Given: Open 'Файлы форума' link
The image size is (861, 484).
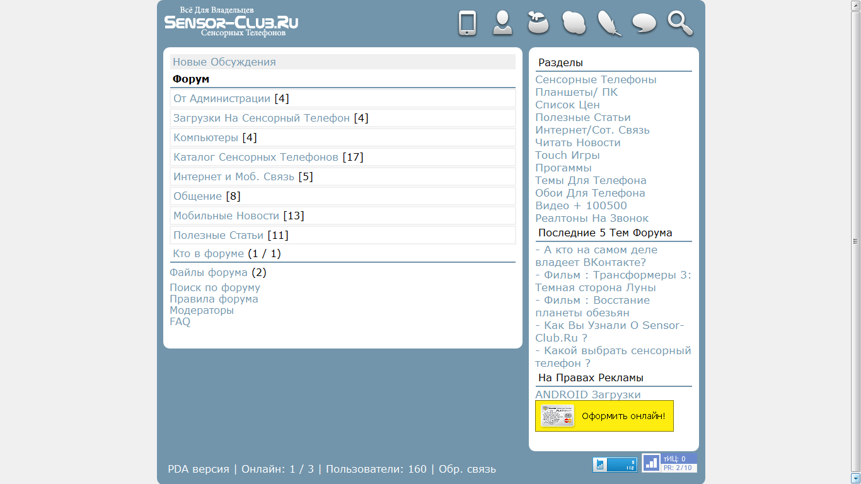Looking at the screenshot, I should [x=209, y=272].
